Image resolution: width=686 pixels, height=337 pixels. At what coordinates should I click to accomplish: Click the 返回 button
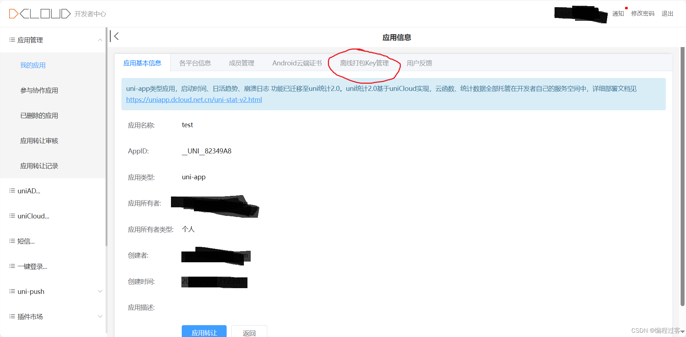pos(249,332)
